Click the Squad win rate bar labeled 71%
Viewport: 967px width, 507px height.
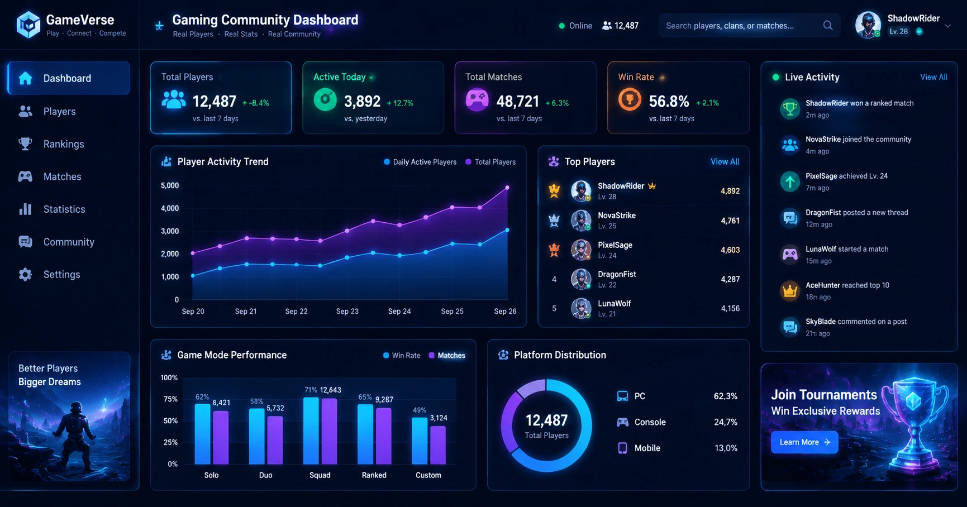tap(311, 431)
